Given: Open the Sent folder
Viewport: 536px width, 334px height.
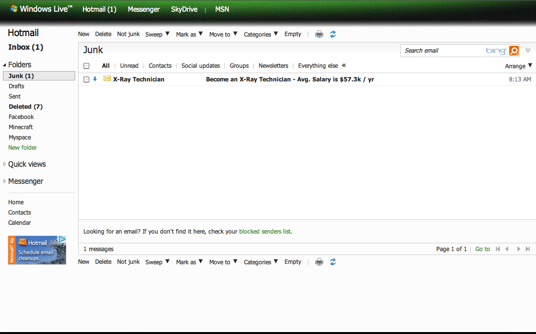Looking at the screenshot, I should [15, 97].
